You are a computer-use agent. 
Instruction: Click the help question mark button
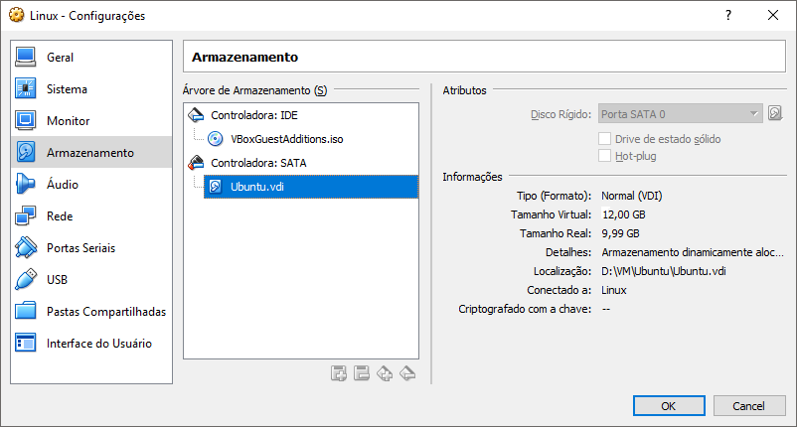[728, 15]
